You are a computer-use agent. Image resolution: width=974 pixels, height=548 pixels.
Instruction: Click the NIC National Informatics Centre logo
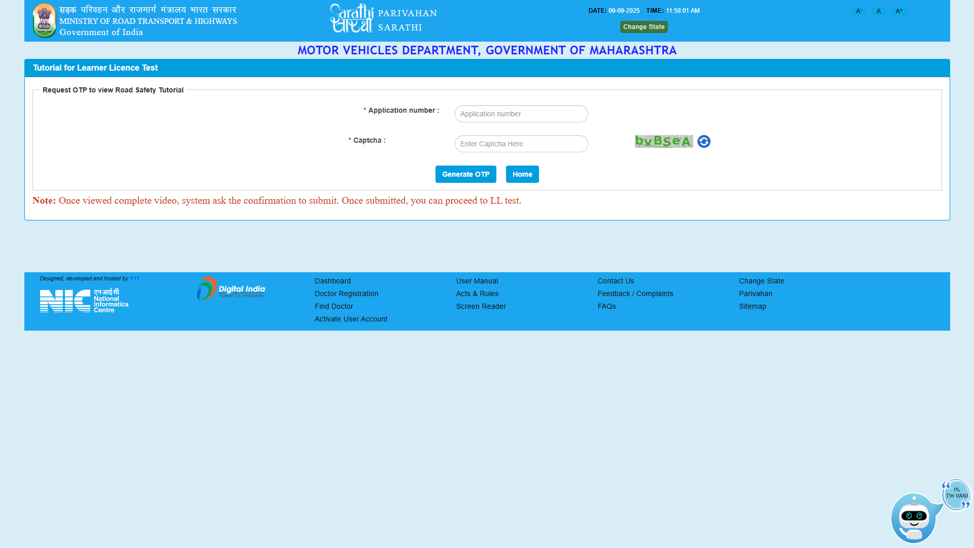point(84,300)
